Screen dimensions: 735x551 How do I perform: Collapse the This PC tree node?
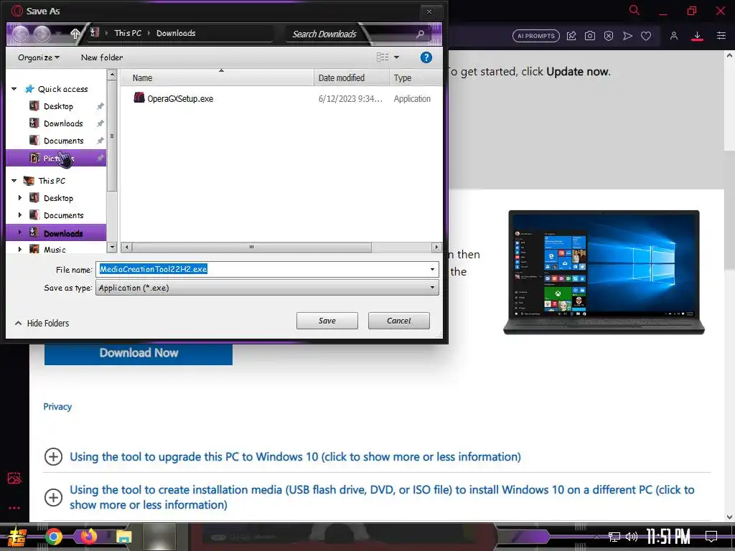point(14,180)
